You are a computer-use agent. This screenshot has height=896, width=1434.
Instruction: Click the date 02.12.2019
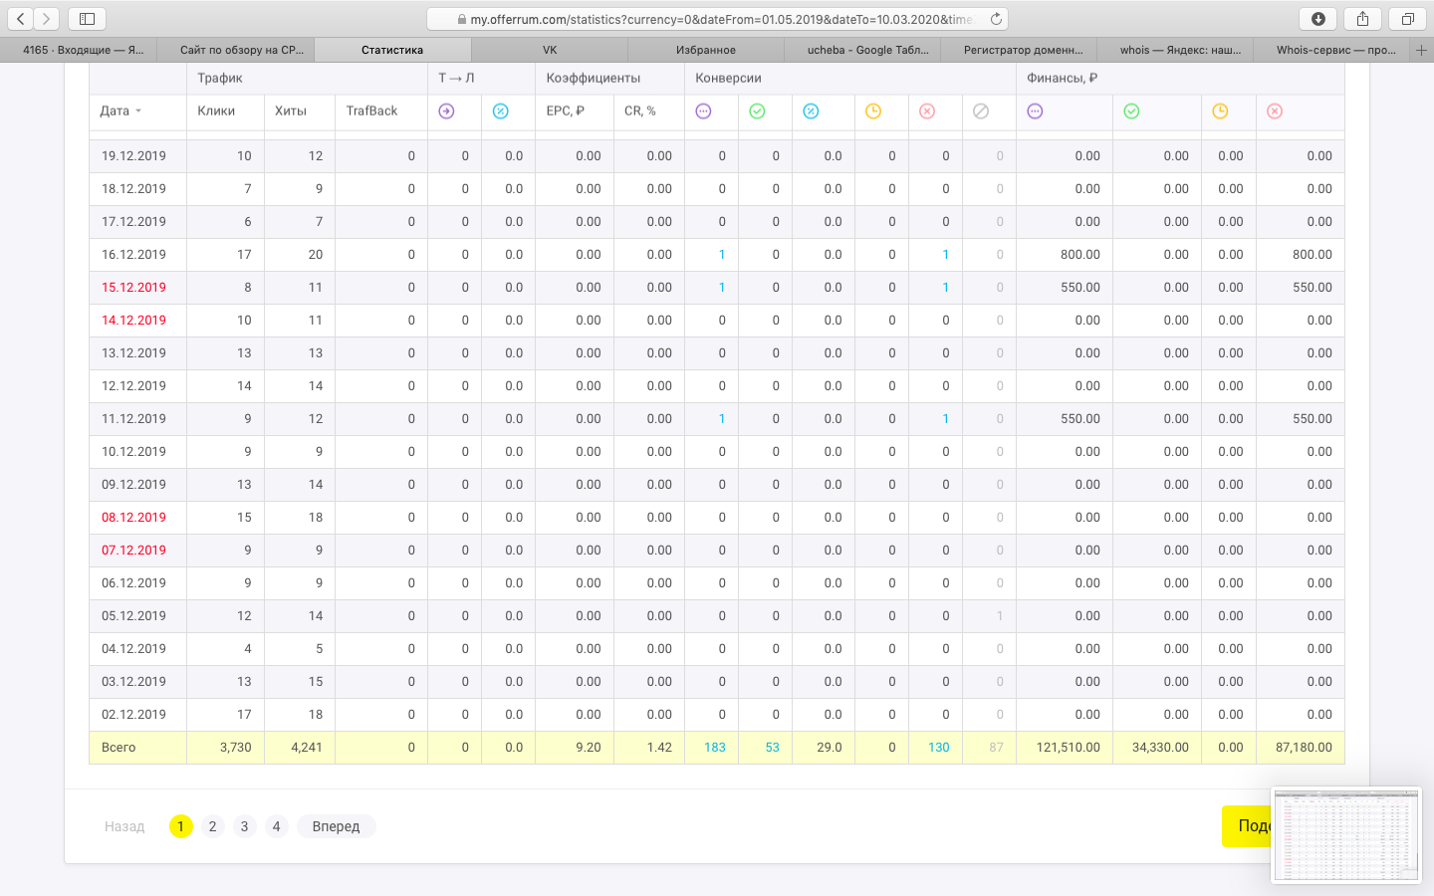pyautogui.click(x=133, y=715)
